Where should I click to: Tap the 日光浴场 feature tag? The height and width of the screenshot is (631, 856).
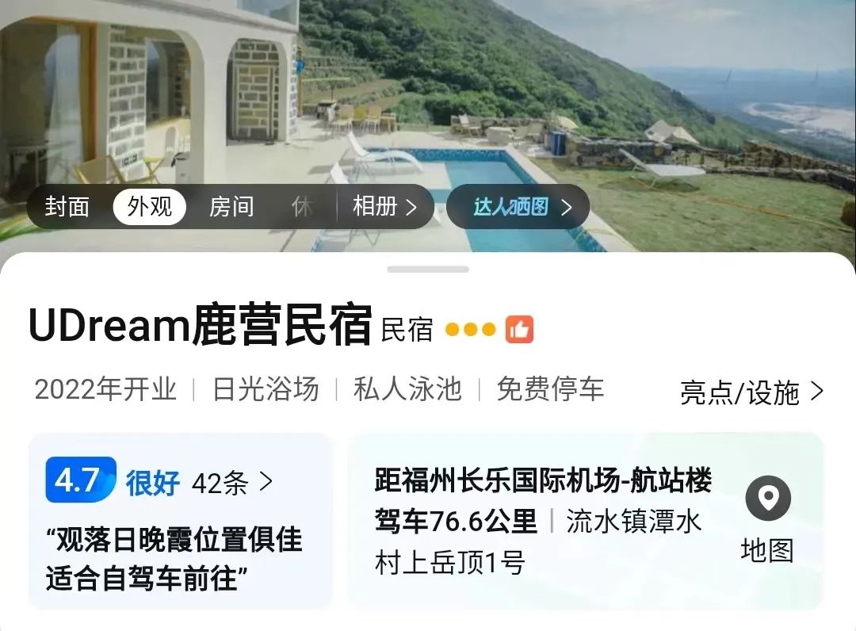tap(266, 390)
